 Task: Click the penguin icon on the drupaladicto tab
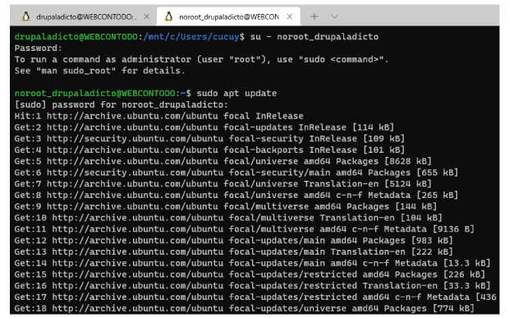[x=25, y=16]
